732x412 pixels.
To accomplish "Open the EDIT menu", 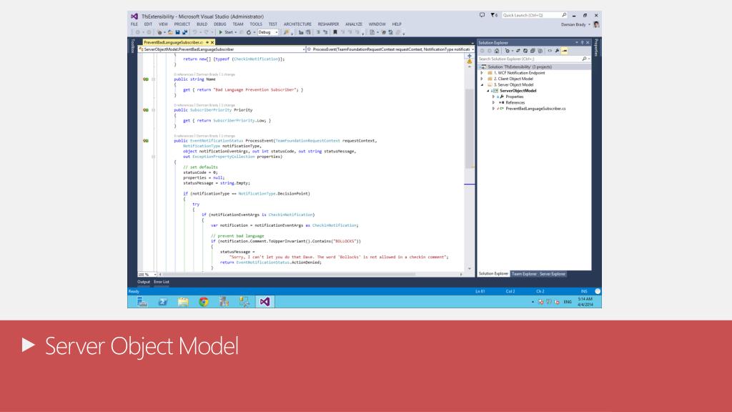I will (x=148, y=24).
